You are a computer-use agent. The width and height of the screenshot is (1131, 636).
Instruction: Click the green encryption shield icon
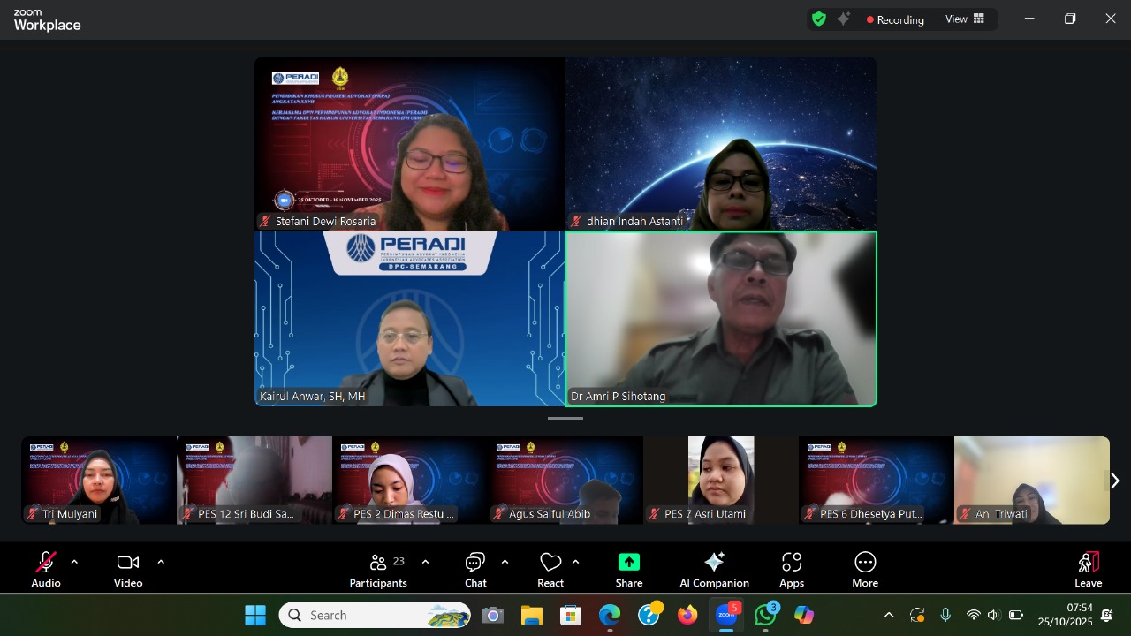[819, 19]
